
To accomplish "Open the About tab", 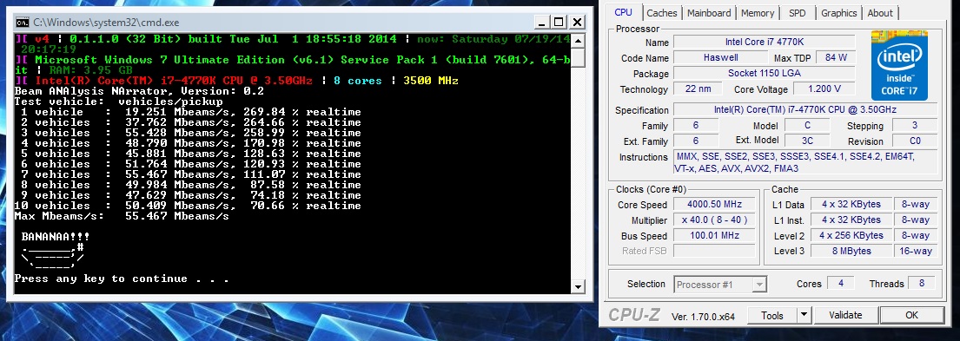I will click(x=880, y=13).
